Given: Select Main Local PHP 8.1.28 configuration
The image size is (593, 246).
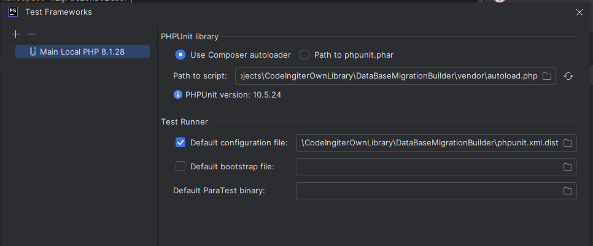Looking at the screenshot, I should (82, 52).
